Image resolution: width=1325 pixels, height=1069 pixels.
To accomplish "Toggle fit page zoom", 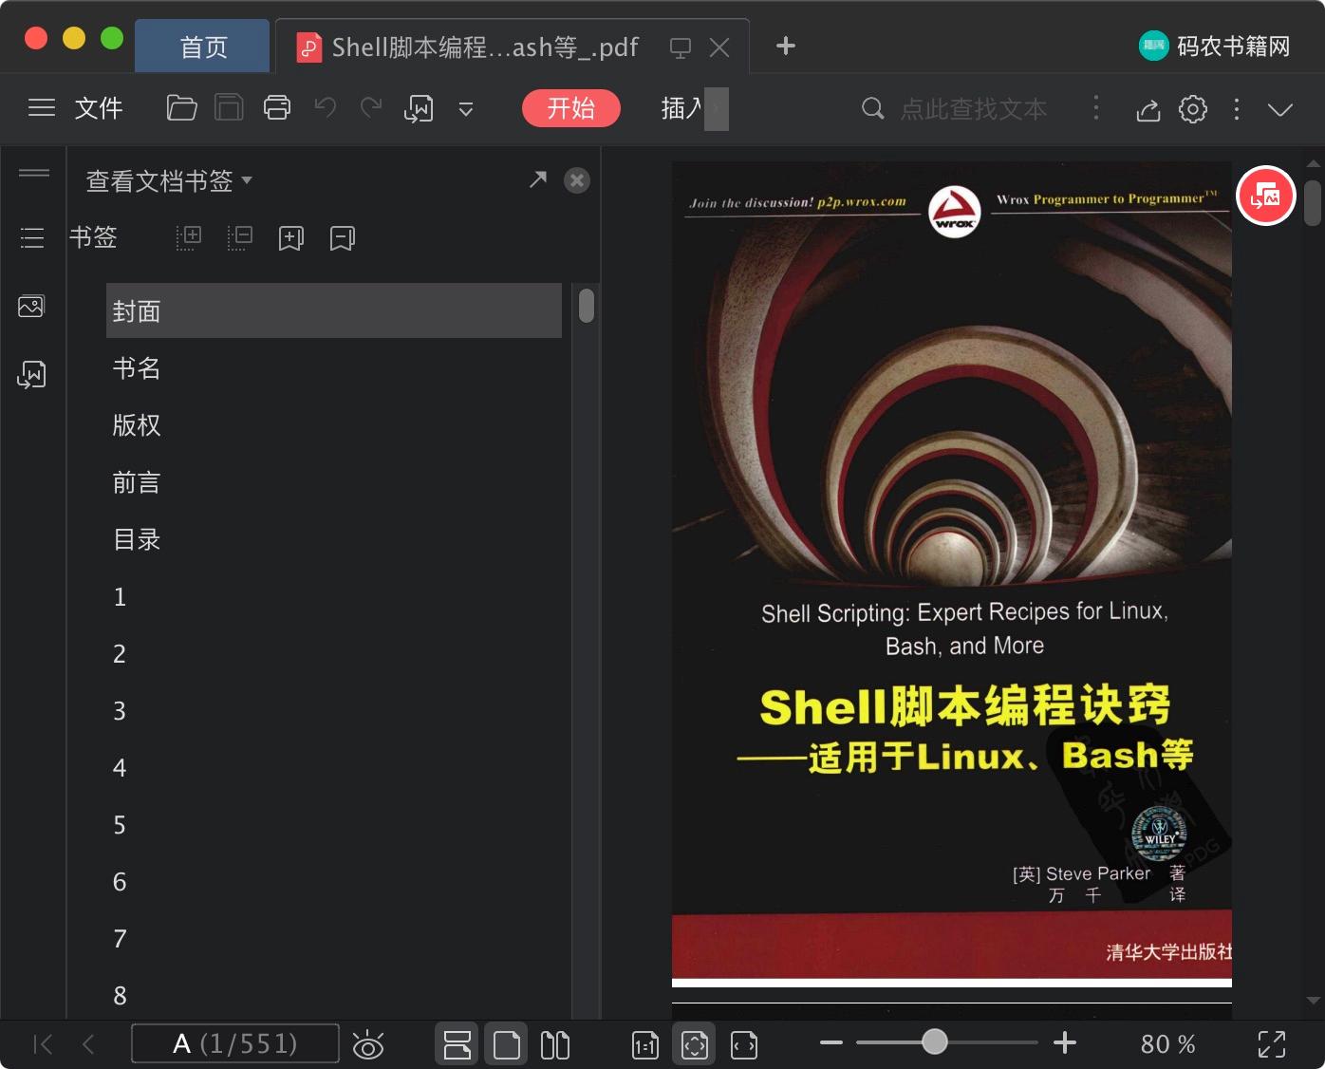I will [x=695, y=1044].
